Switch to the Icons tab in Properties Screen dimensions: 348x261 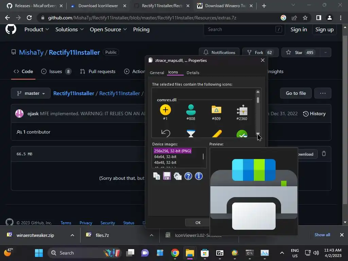(x=173, y=72)
